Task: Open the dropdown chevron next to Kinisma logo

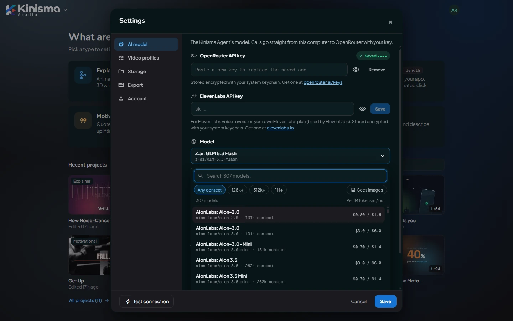Action: pyautogui.click(x=65, y=10)
